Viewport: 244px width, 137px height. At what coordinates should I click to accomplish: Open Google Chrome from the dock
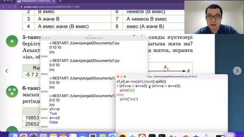[x=24, y=135]
